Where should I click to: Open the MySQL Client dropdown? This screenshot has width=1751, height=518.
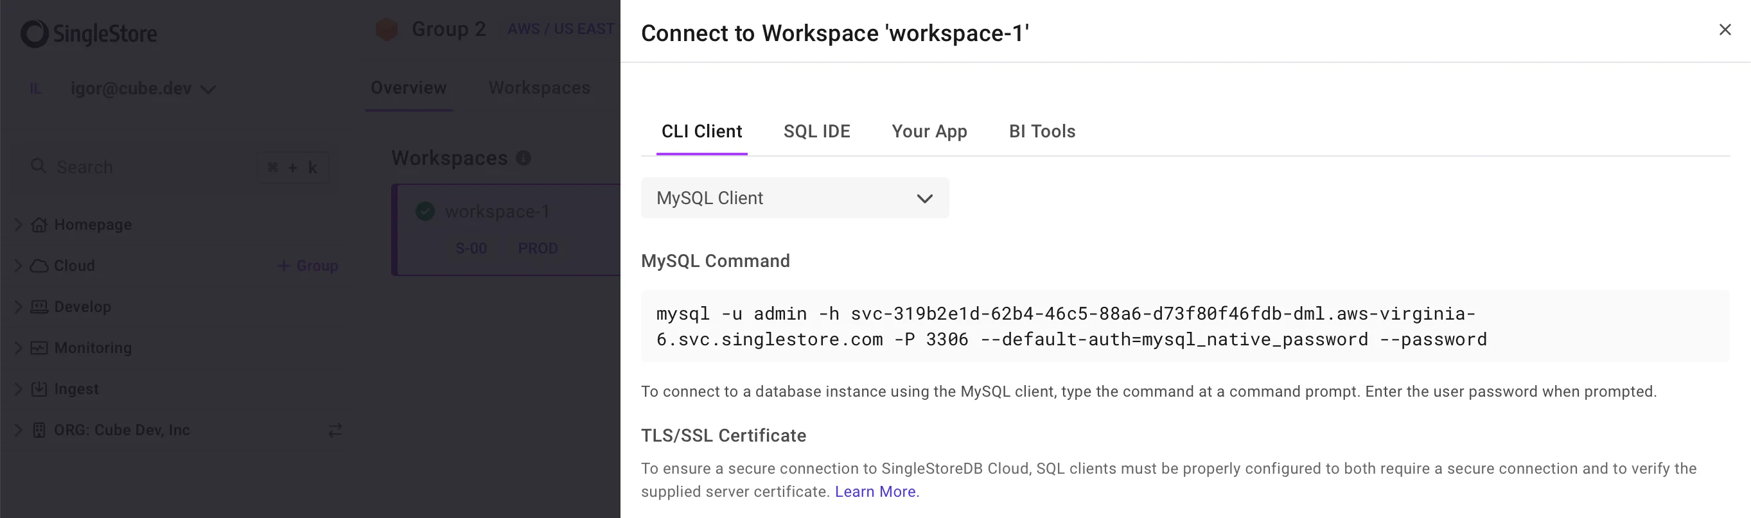click(x=794, y=198)
